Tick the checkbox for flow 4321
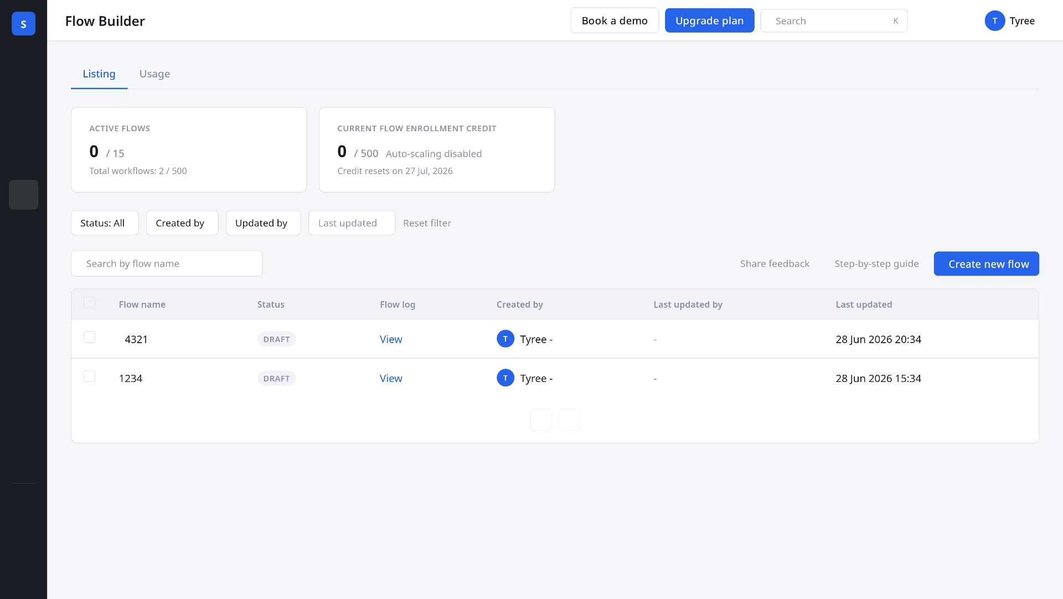1063x599 pixels. [x=89, y=338]
